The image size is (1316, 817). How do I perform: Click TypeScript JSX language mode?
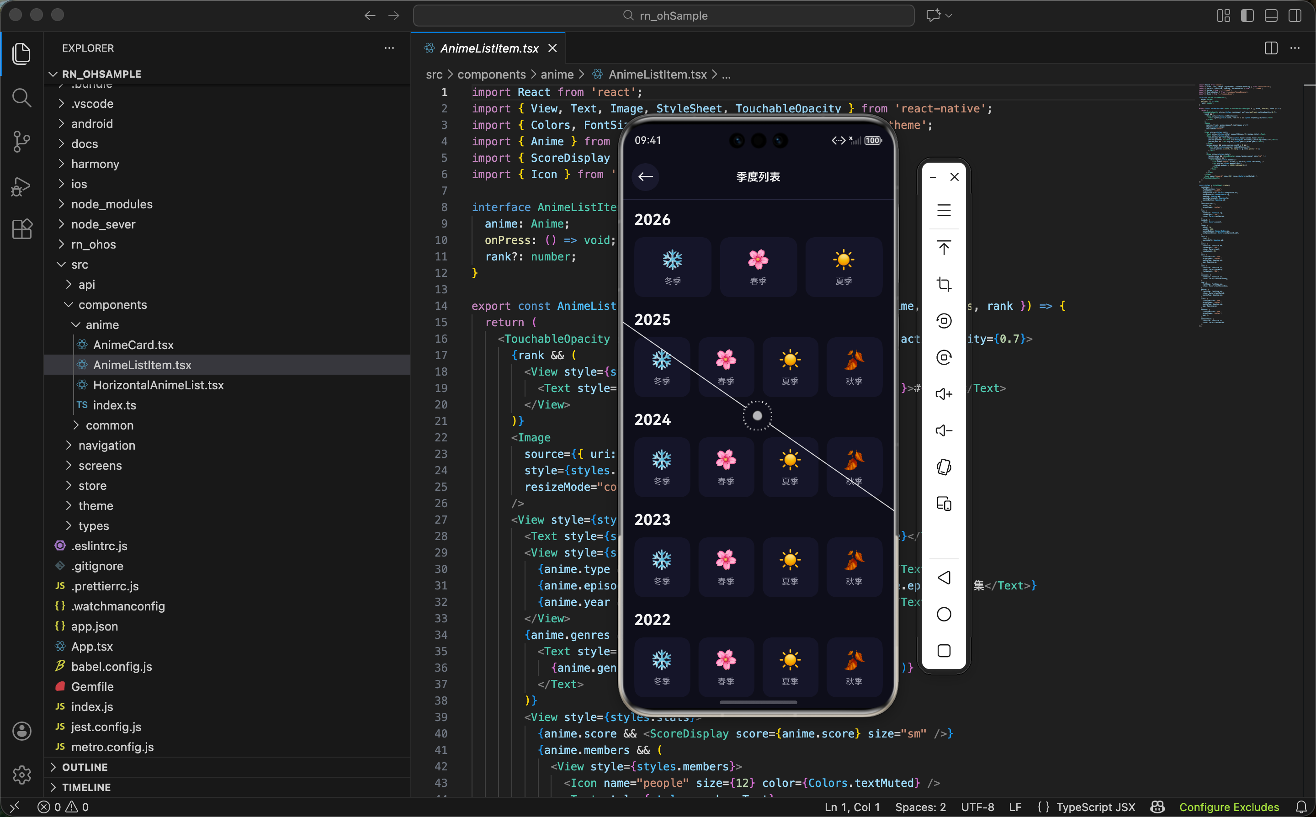(x=1095, y=807)
